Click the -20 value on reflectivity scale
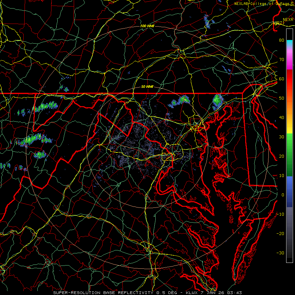 click(x=280, y=233)
